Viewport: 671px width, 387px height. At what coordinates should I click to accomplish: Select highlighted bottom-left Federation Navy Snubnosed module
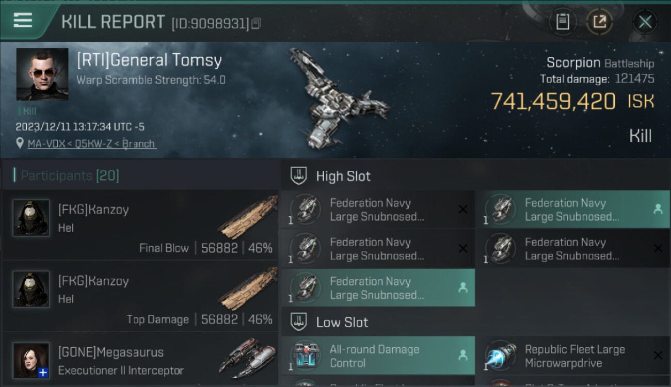(378, 288)
